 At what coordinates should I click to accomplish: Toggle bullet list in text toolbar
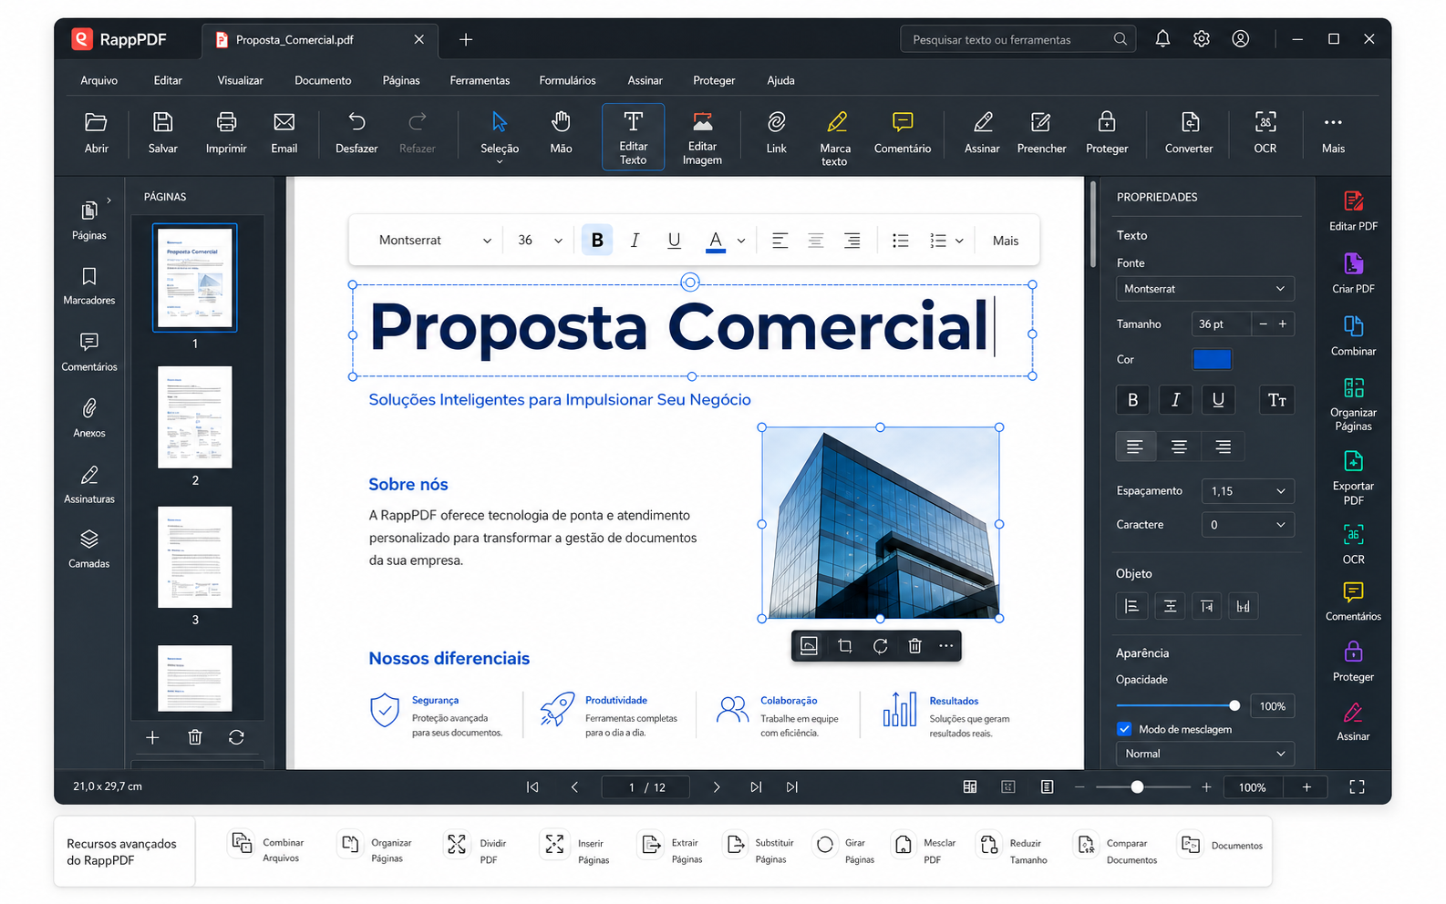(901, 241)
